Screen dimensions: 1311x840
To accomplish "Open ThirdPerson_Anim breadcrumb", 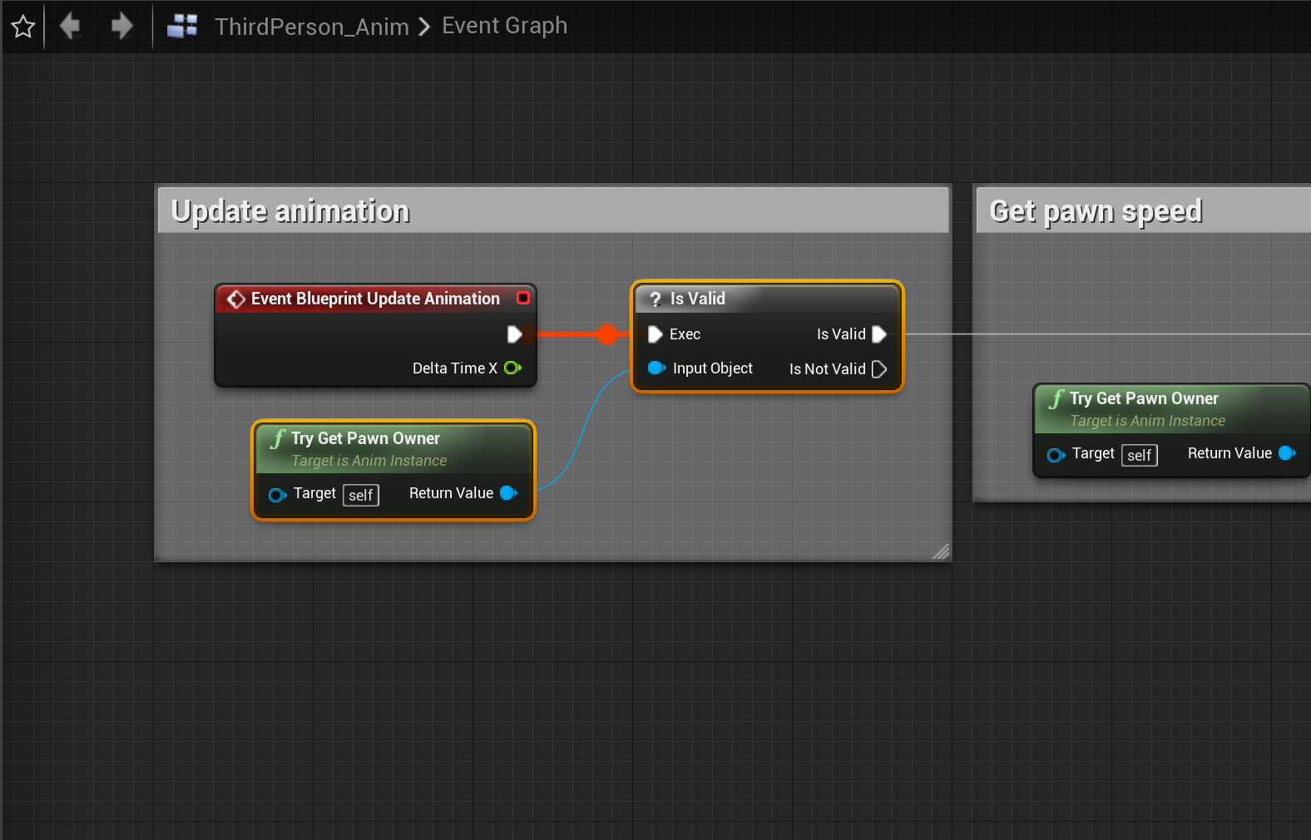I will click(x=311, y=27).
